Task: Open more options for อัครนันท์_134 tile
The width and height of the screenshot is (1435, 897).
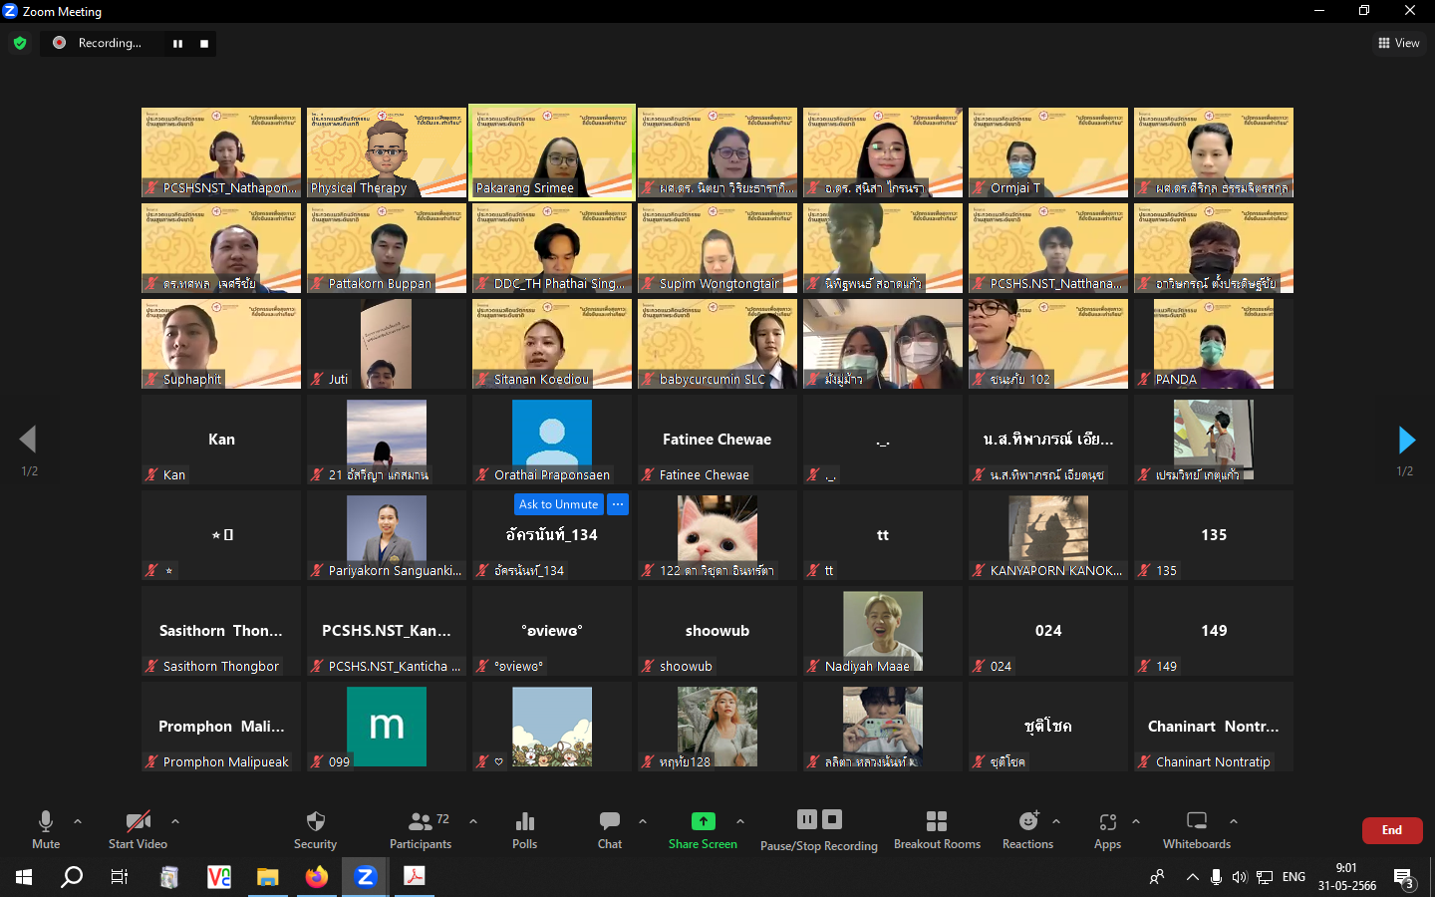Action: [618, 504]
